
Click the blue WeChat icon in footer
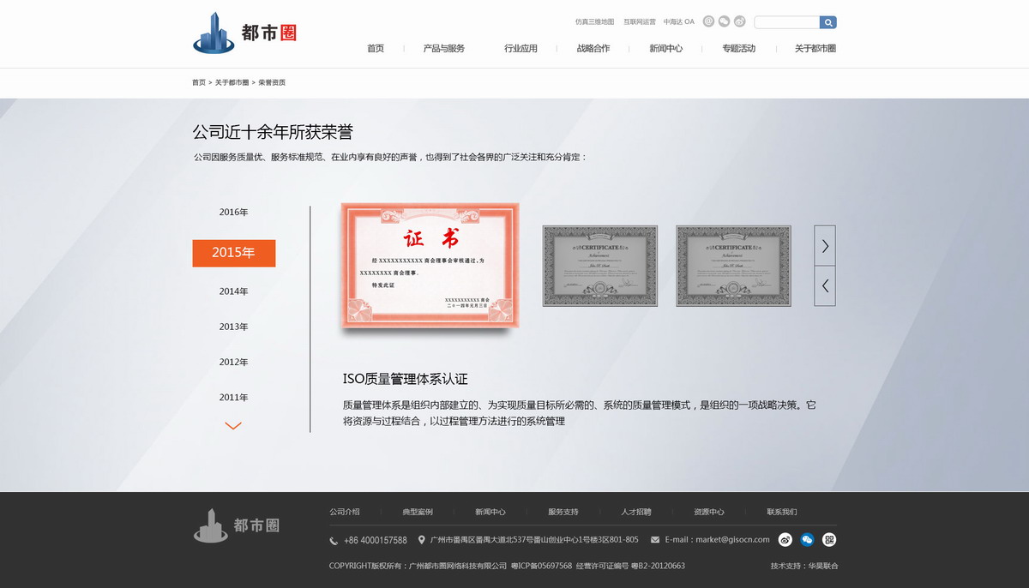pos(807,539)
